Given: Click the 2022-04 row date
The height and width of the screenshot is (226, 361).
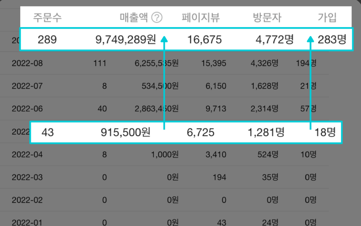Looking at the screenshot, I should 27,155.
